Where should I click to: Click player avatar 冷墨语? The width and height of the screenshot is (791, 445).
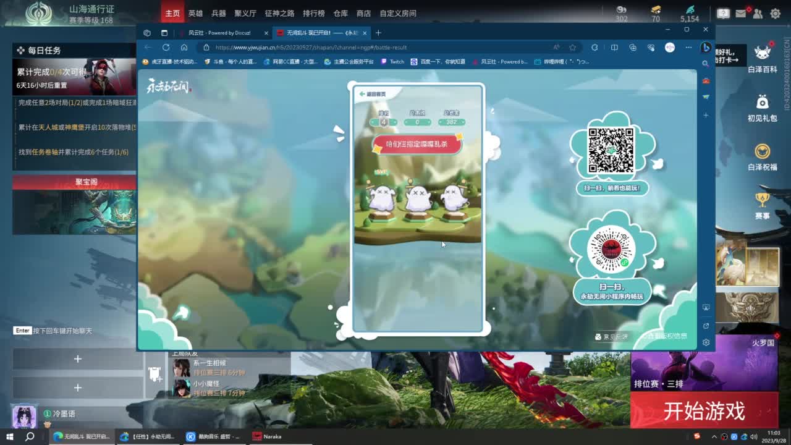pos(24,415)
